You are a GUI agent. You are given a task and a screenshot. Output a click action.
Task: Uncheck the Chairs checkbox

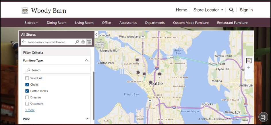click(27, 84)
